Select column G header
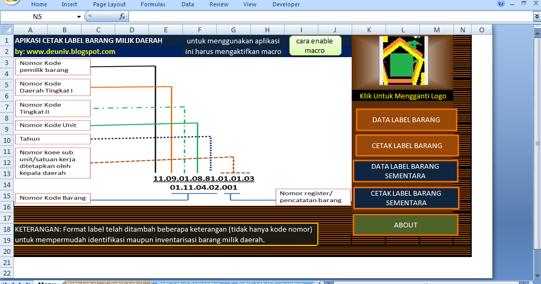The height and width of the screenshot is (284, 541). pyautogui.click(x=233, y=30)
